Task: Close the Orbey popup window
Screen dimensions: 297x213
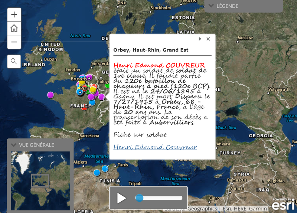Action: click(208, 39)
